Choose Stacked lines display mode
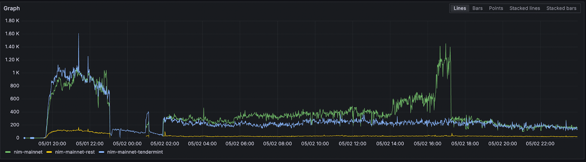Screen dimensions: 586x162 (x=524, y=8)
